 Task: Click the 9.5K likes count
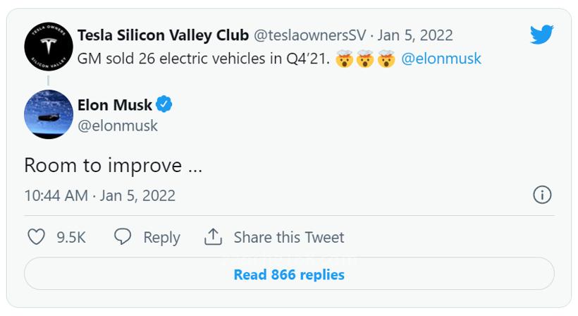[71, 238]
